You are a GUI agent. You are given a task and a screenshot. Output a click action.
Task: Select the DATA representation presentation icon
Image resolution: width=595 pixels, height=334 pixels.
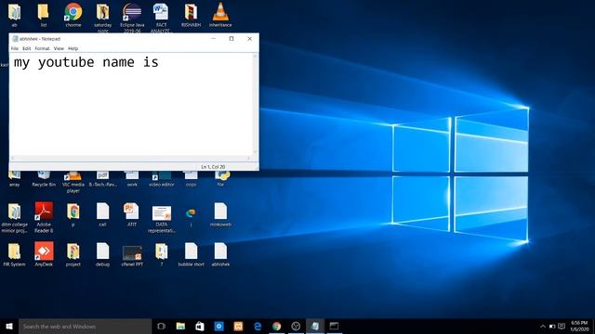coord(161,219)
